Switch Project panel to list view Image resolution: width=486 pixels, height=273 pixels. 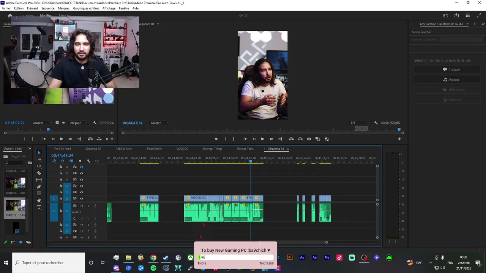(13, 242)
